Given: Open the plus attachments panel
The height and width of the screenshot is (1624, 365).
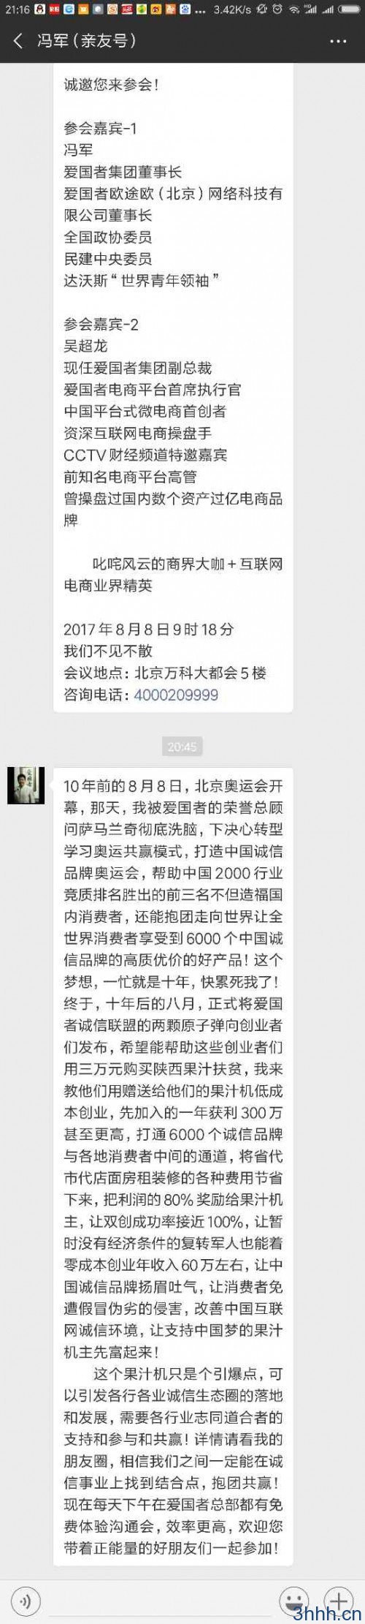Looking at the screenshot, I should tap(338, 1598).
